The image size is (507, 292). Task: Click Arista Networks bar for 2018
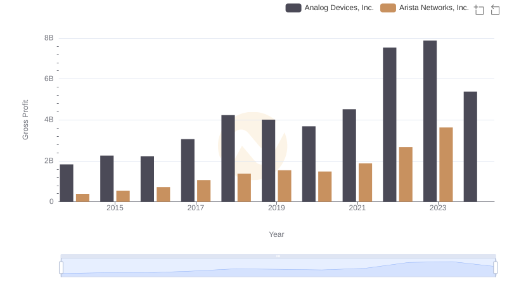[244, 187]
